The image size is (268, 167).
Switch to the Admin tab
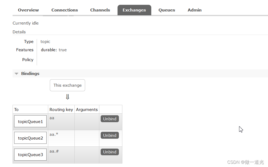click(194, 10)
